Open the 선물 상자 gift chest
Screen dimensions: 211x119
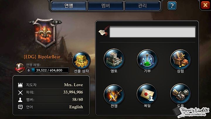point(81,60)
